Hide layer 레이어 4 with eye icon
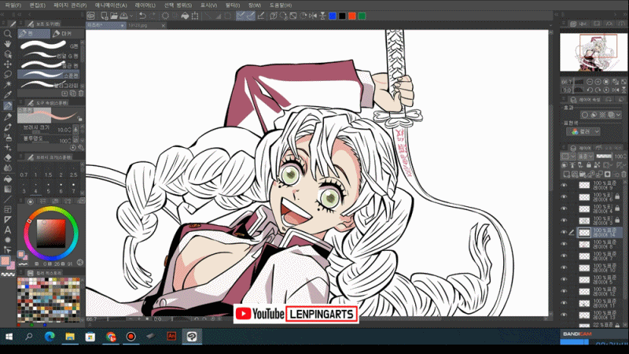 (564, 208)
